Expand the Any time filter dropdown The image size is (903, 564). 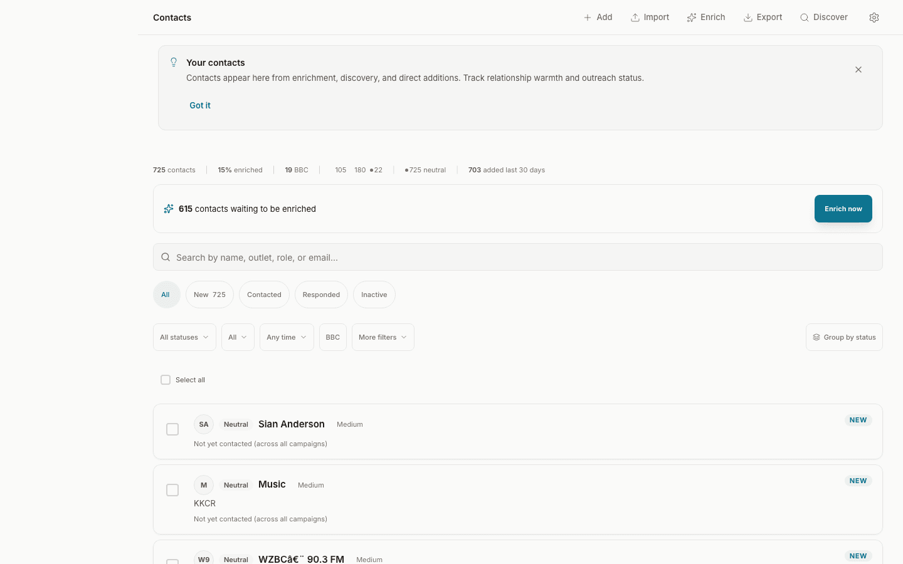pyautogui.click(x=287, y=337)
